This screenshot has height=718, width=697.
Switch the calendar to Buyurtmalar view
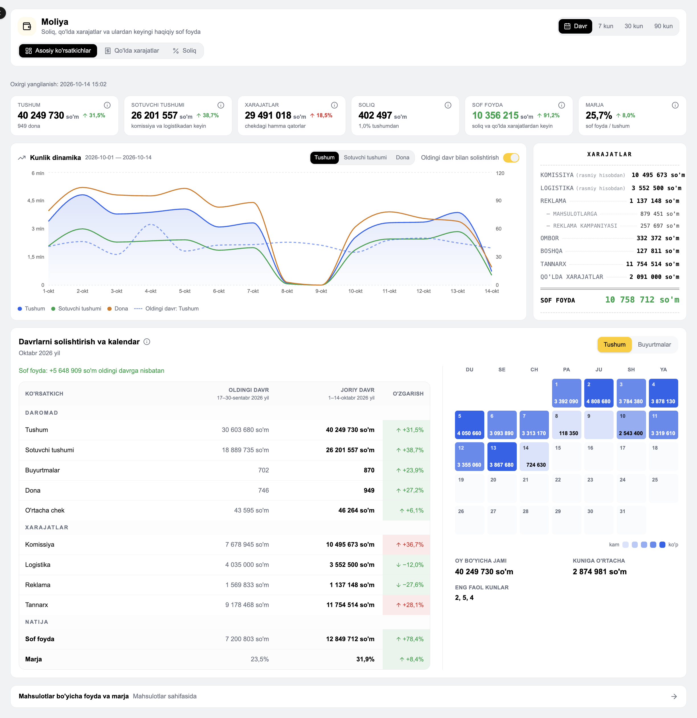click(x=654, y=345)
